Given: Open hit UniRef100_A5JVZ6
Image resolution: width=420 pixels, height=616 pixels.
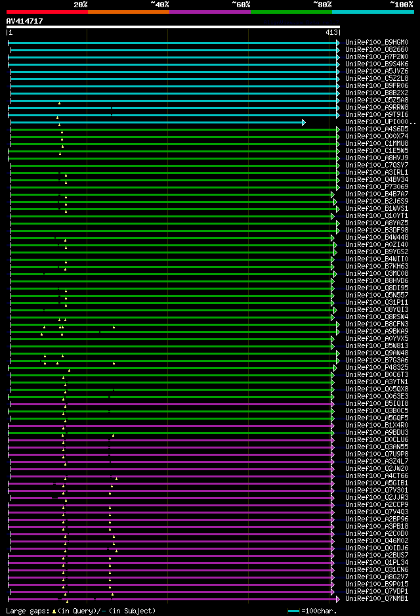Looking at the screenshot, I should click(377, 72).
